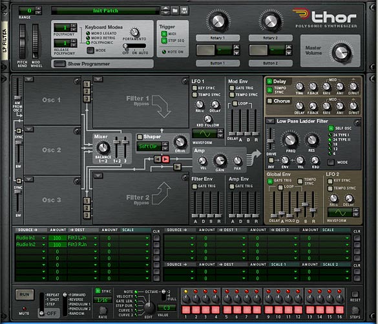
Task: Enable Mono Retrig keyboard mode
Action: click(x=88, y=38)
